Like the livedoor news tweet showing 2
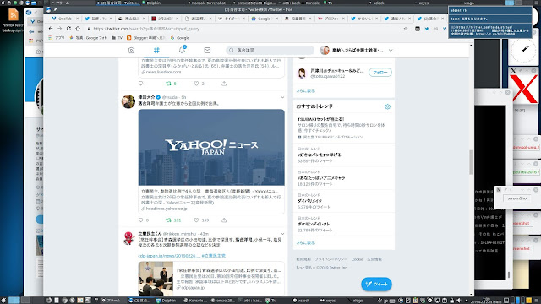The image size is (541, 304). coord(196,84)
